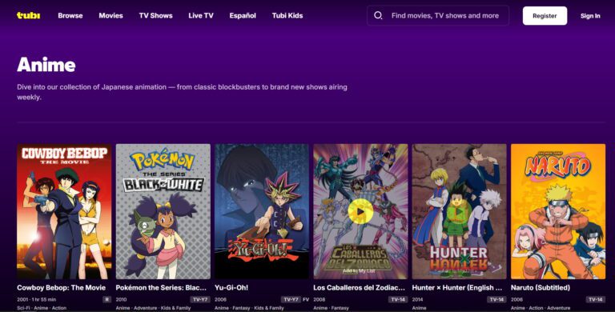This screenshot has height=312, width=615.
Task: Open the Cowboy Bebop: The Movie poster
Action: (64, 211)
